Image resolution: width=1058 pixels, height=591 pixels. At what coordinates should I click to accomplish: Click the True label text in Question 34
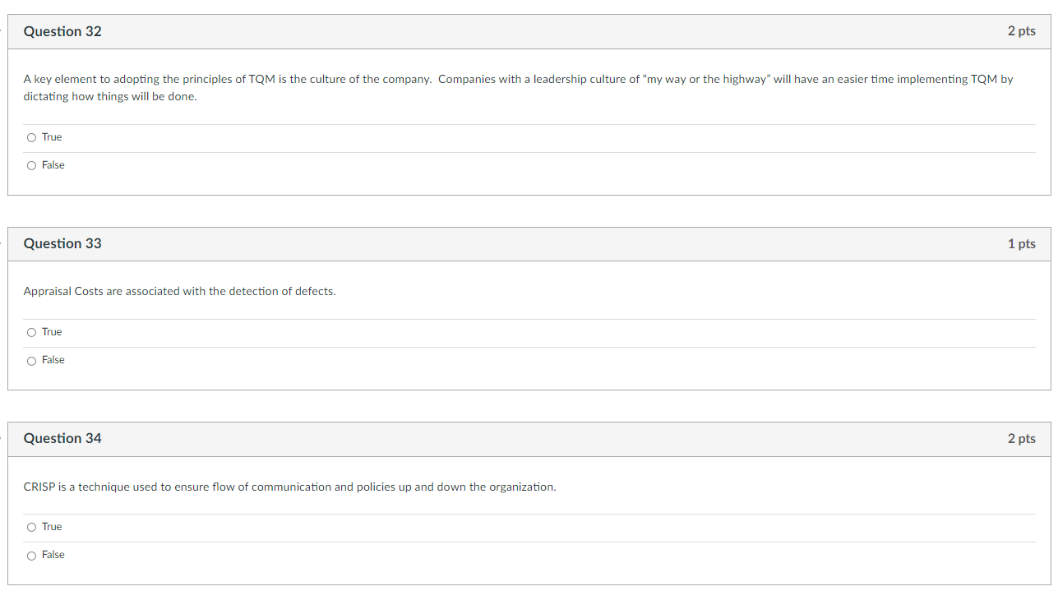(51, 527)
